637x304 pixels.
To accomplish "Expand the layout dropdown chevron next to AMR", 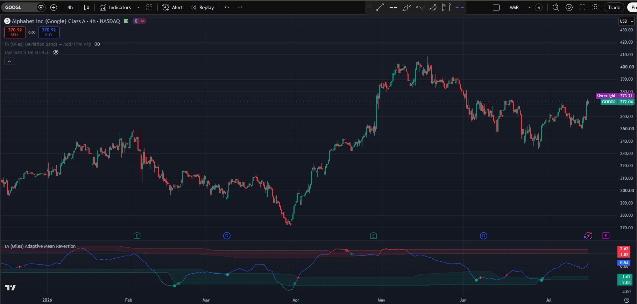I will coord(530,7).
